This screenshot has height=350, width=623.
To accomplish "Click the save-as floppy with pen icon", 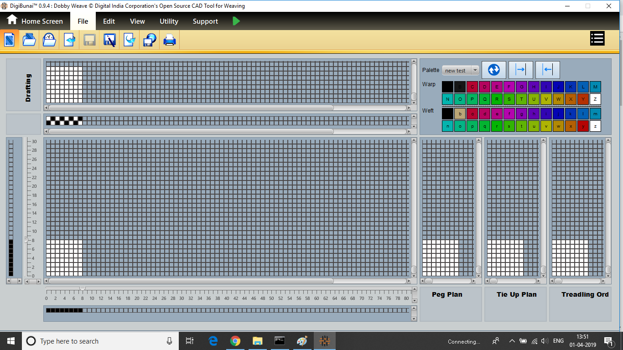I will pos(109,40).
